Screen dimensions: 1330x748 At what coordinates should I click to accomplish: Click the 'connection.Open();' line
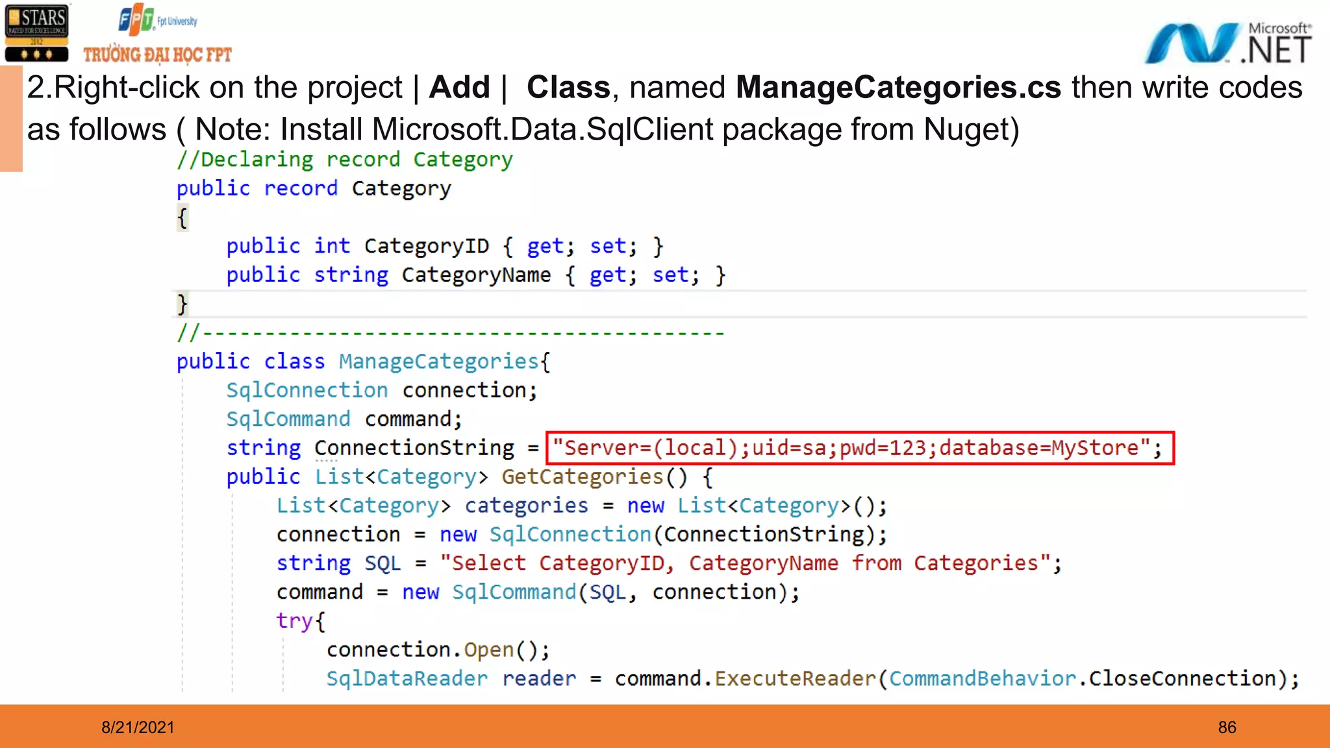tap(438, 649)
